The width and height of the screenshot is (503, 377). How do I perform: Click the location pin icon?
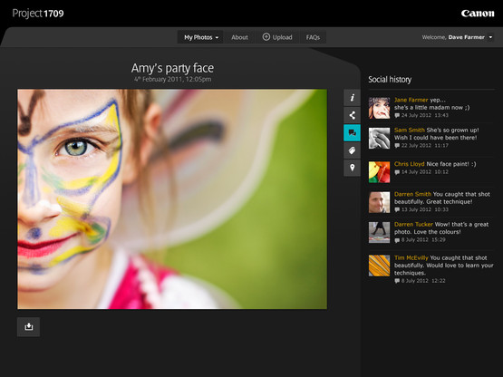pyautogui.click(x=352, y=169)
